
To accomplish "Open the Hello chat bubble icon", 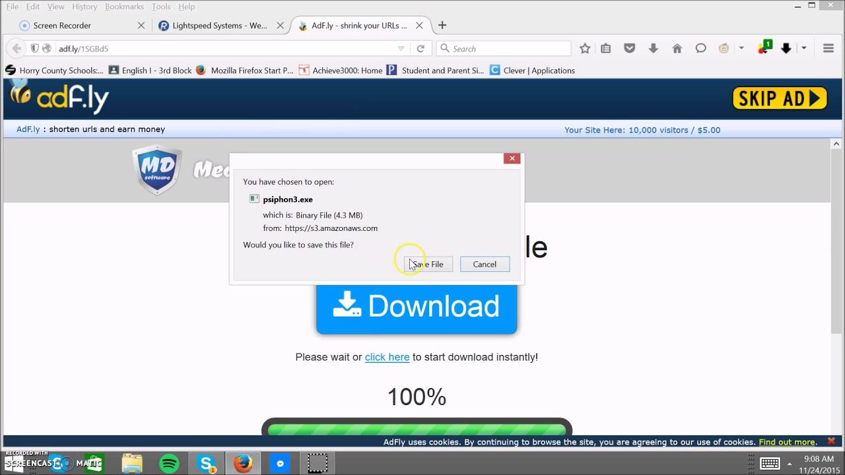I will click(700, 48).
